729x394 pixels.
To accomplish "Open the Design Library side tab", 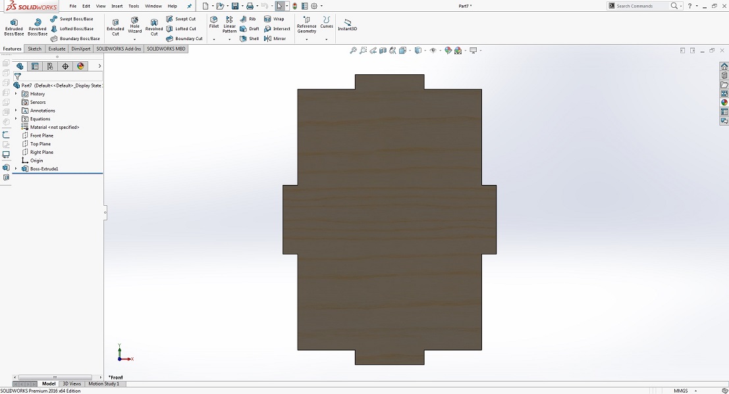I will click(724, 75).
